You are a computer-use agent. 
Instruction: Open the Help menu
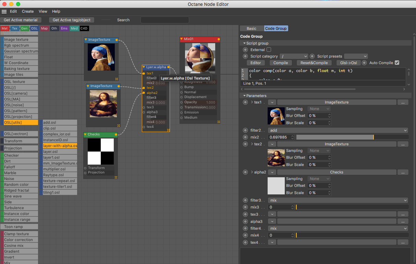pyautogui.click(x=56, y=11)
